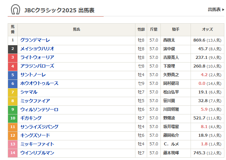Click the ライトウォーリア horse link
The image size is (226, 160).
[x=37, y=58]
